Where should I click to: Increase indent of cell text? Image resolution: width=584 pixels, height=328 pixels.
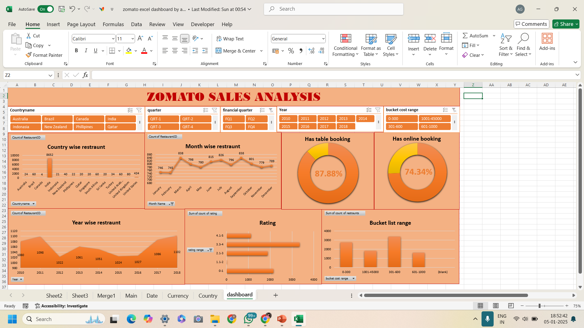tap(205, 51)
